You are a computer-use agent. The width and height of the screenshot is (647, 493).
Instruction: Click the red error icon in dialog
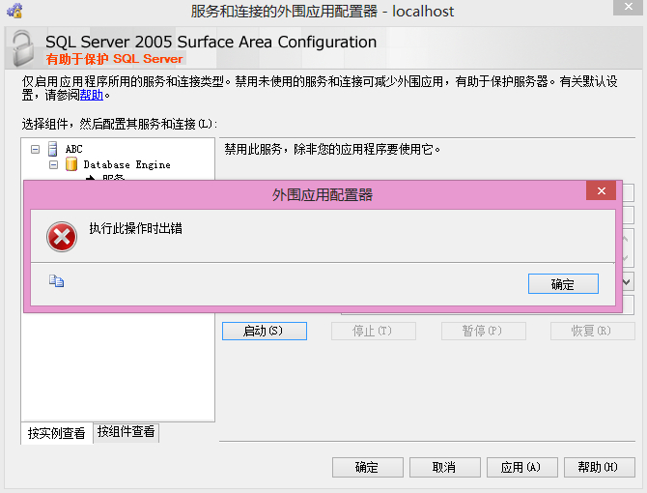click(62, 237)
